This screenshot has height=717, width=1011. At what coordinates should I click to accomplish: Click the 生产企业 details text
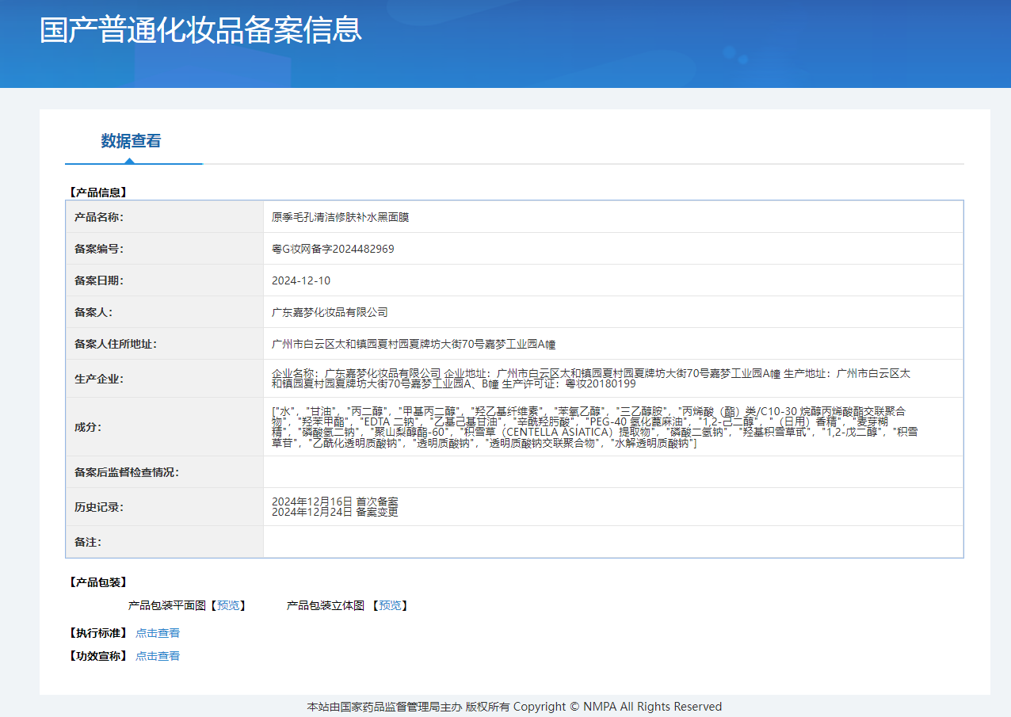tap(590, 378)
